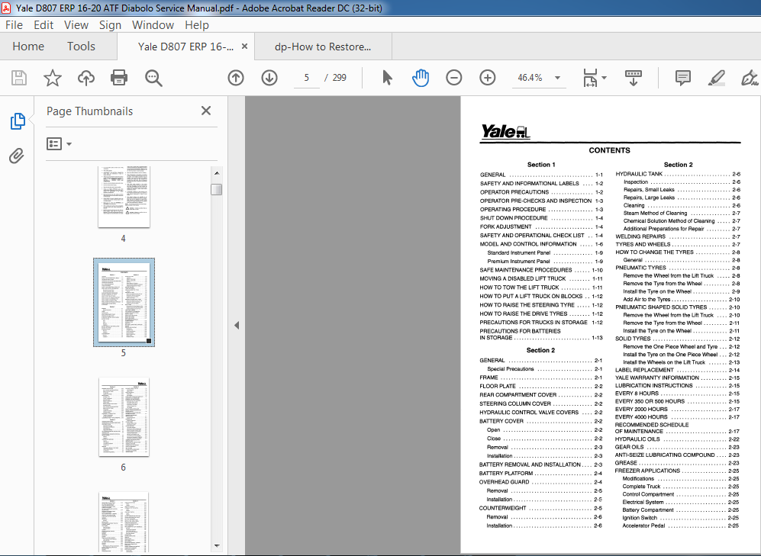Image resolution: width=761 pixels, height=556 pixels.
Task: Open the scrolling mode keyboard icon
Action: click(633, 78)
